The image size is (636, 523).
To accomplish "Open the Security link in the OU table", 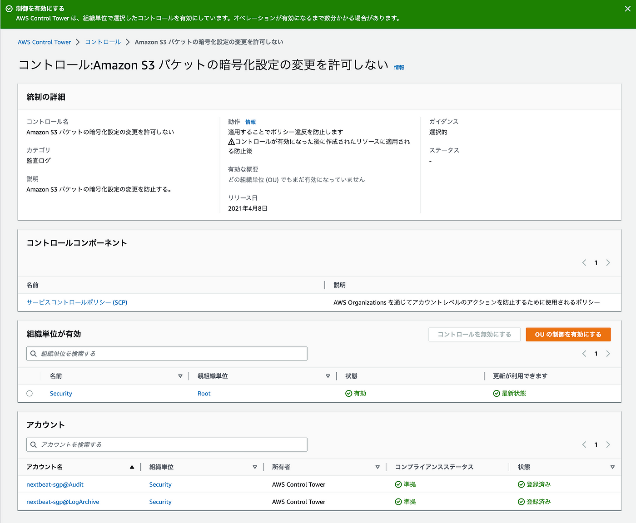I will click(x=61, y=394).
